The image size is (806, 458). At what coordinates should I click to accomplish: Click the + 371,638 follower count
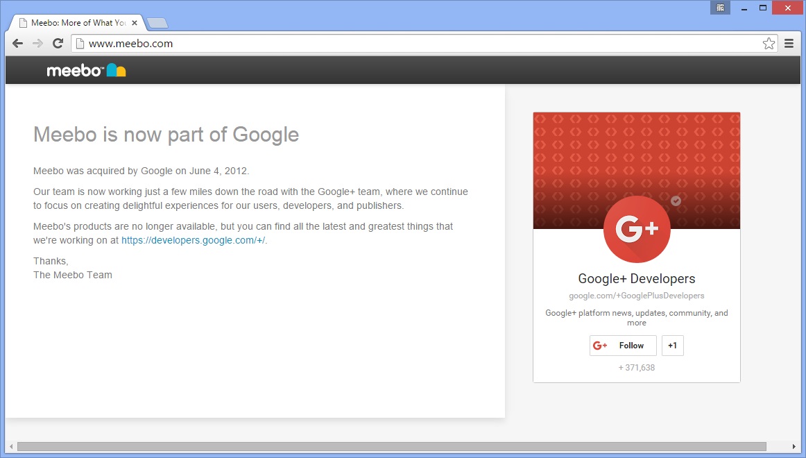[636, 368]
